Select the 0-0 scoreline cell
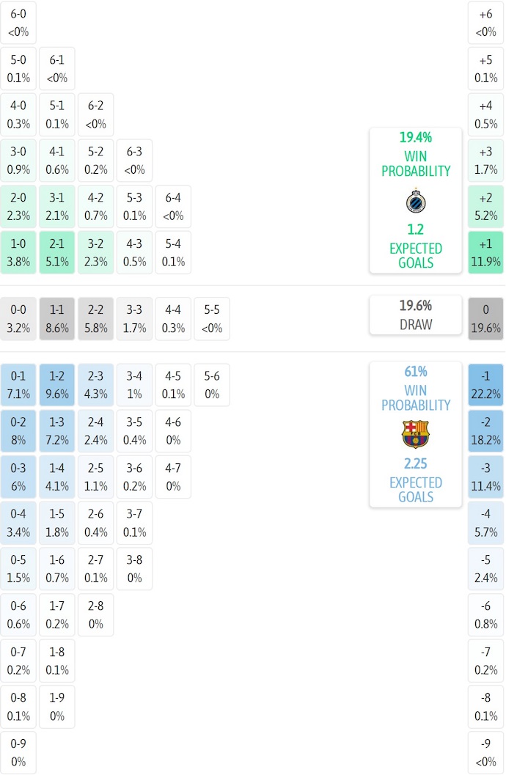The height and width of the screenshot is (775, 506). (18, 319)
